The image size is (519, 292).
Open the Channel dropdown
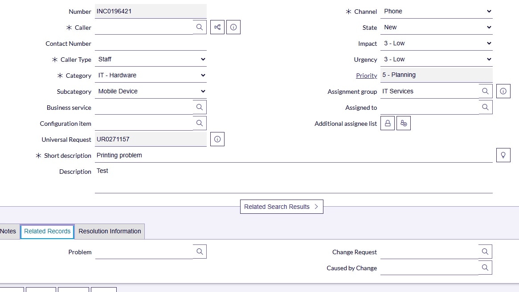click(x=437, y=12)
